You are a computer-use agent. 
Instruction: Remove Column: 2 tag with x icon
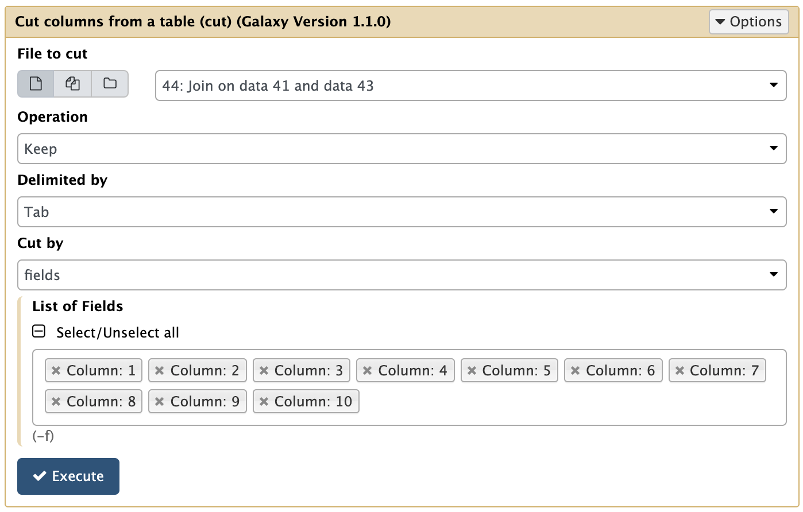[x=160, y=371]
